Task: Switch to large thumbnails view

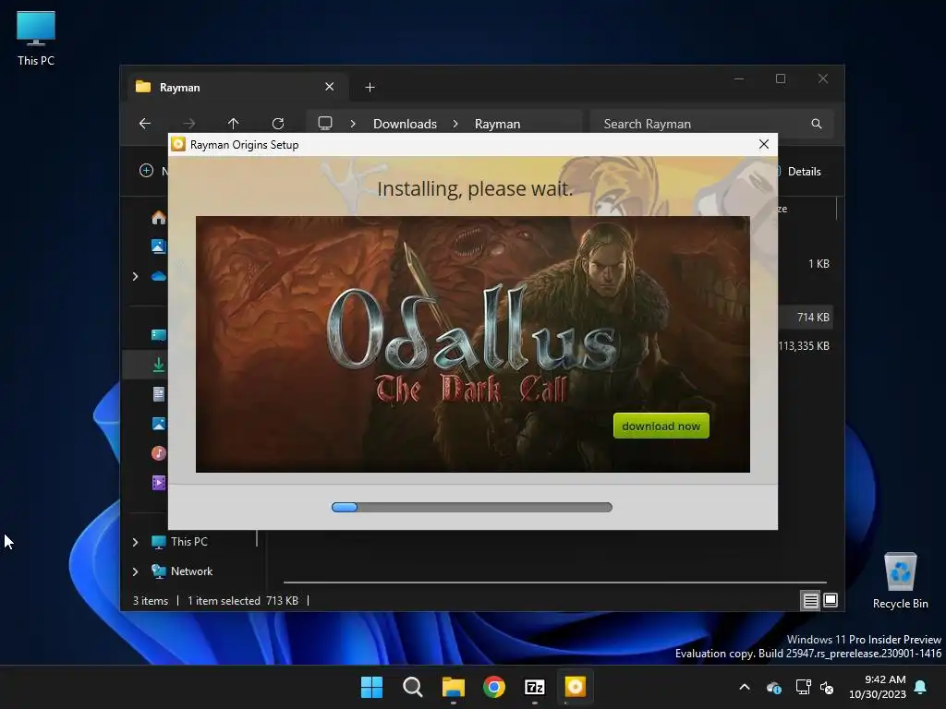Action: click(831, 600)
